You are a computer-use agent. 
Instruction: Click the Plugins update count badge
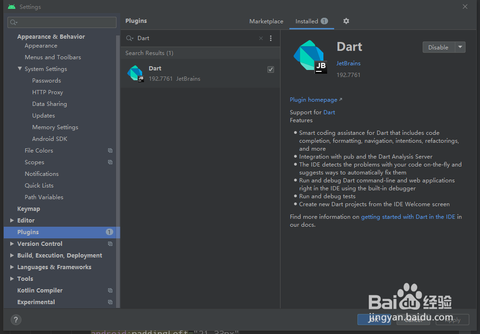(x=110, y=232)
